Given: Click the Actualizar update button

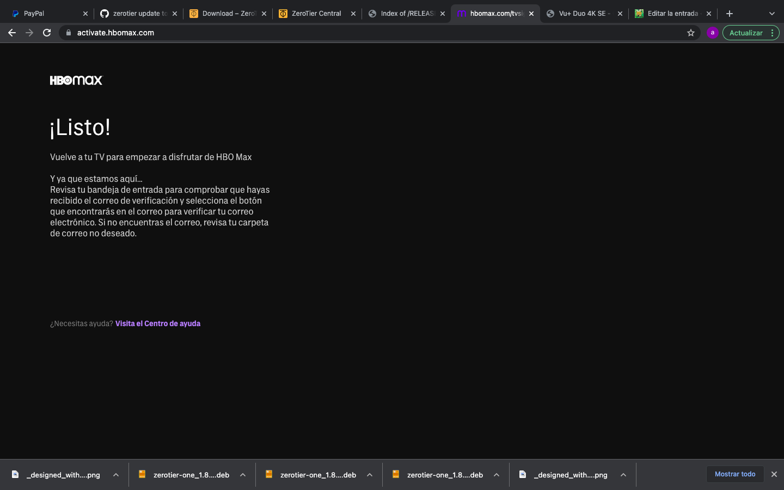Looking at the screenshot, I should pyautogui.click(x=745, y=33).
